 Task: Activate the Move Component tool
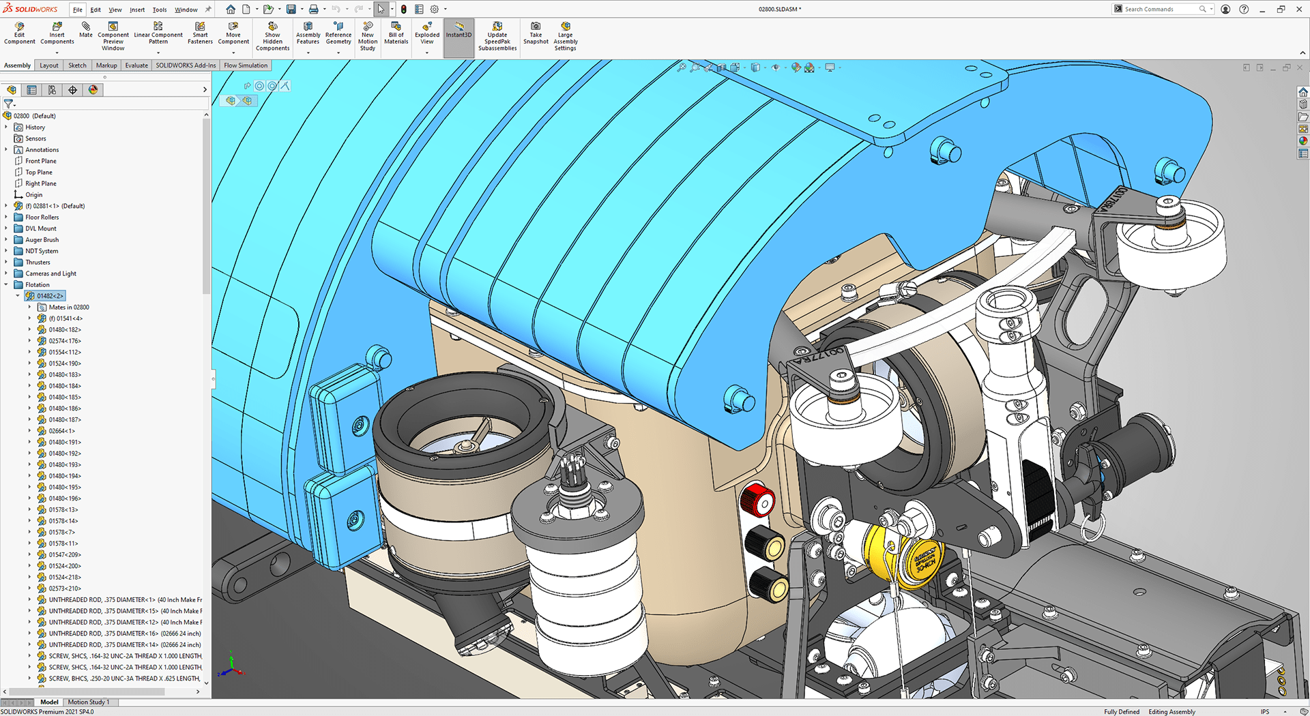point(233,31)
